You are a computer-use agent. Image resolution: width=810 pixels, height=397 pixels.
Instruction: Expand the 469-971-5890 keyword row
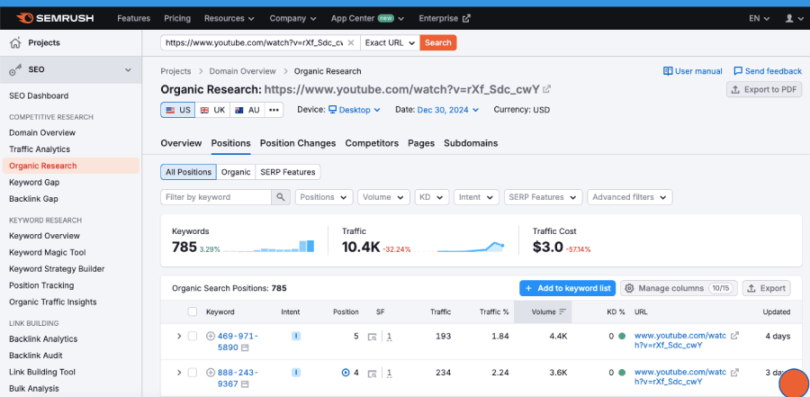click(179, 336)
